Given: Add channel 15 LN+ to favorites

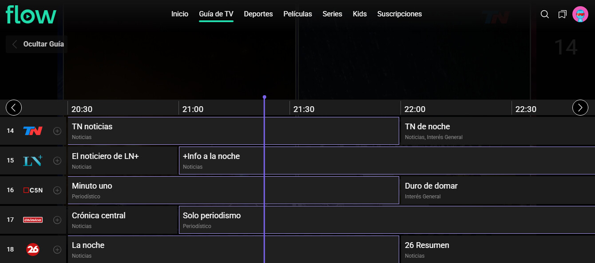Looking at the screenshot, I should (57, 160).
